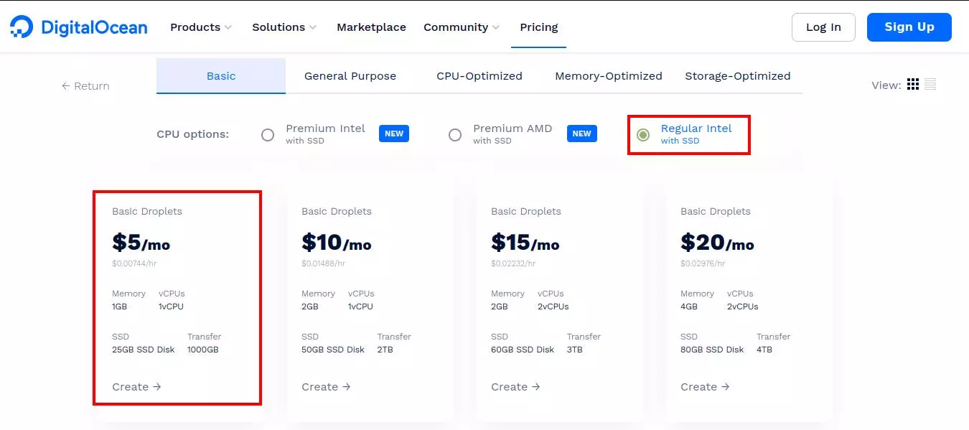Click the Log In button
Screen dimensions: 969x430
823,27
